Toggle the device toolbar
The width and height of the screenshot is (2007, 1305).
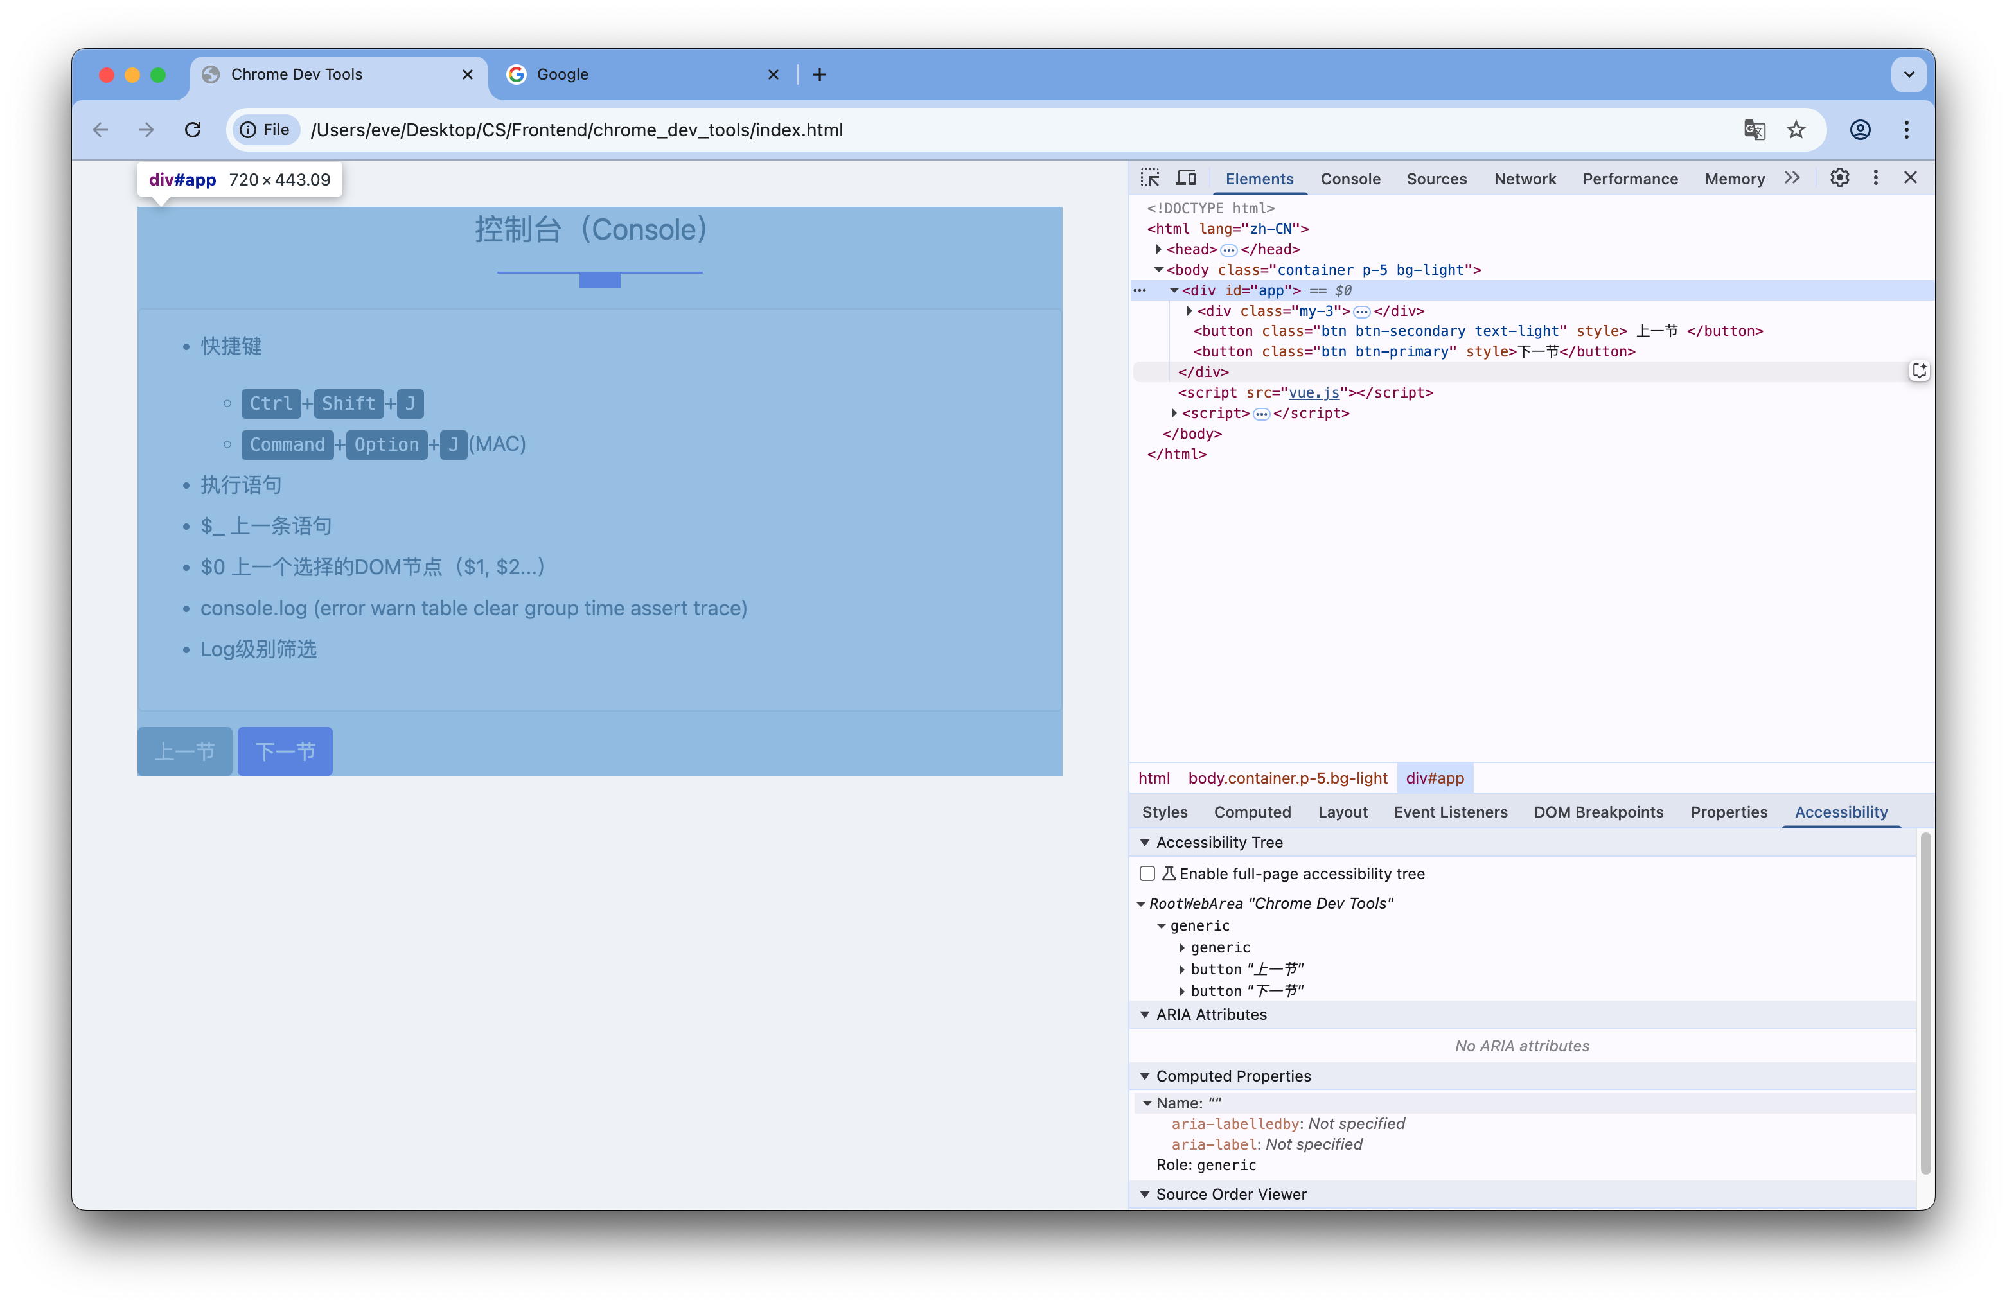point(1186,178)
